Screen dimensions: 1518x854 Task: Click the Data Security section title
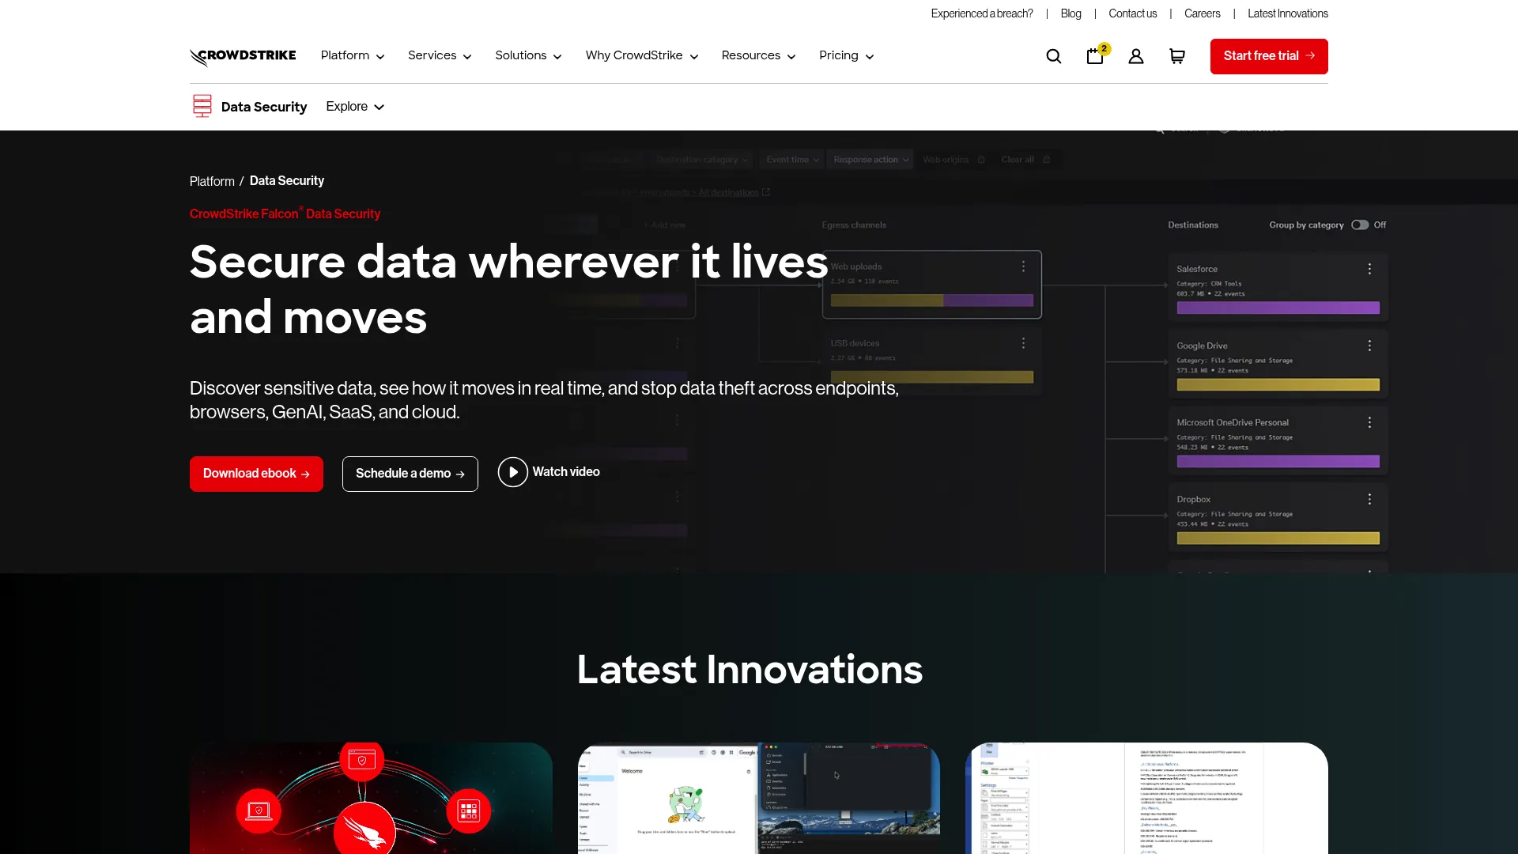pyautogui.click(x=264, y=107)
